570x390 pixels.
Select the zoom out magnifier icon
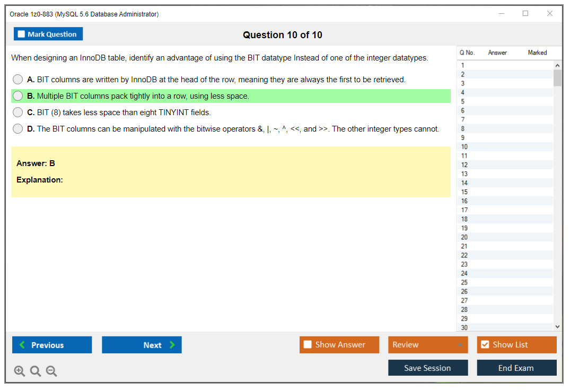[x=51, y=371]
